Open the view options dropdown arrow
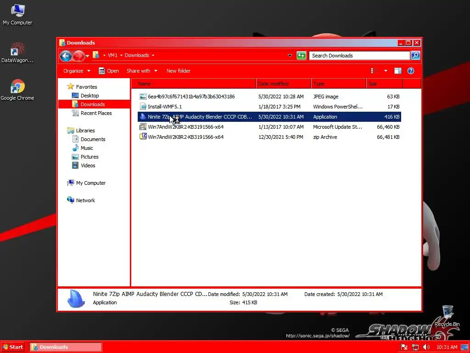 (386, 71)
